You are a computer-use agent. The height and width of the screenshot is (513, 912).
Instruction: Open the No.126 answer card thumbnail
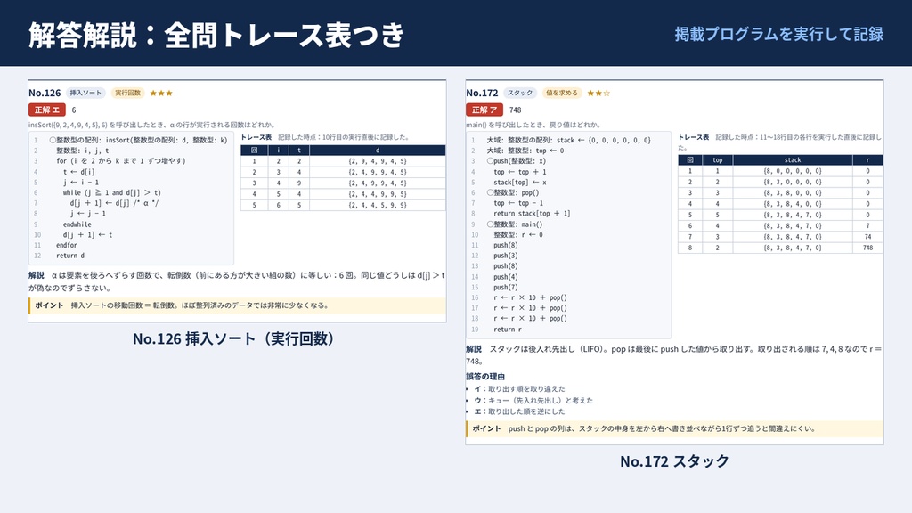click(x=237, y=200)
